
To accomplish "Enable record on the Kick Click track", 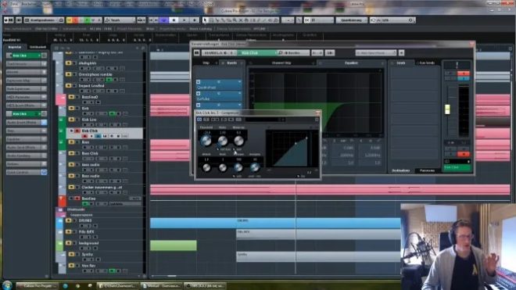I will (85, 136).
